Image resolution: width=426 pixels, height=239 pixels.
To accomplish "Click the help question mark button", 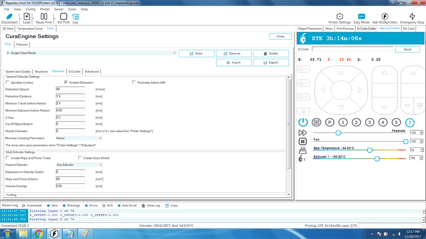I will pos(410,123).
